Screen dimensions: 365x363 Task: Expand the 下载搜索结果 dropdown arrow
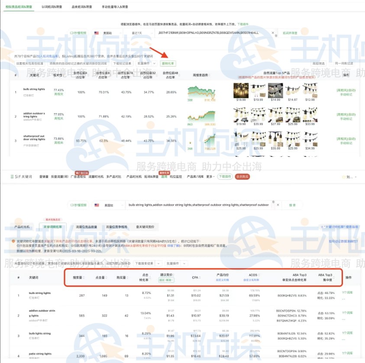pos(158,263)
